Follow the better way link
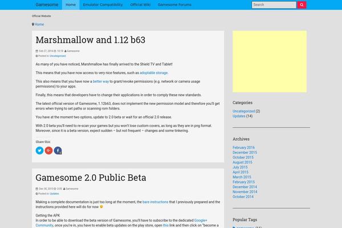The width and height of the screenshot is (342, 228). 101,82
